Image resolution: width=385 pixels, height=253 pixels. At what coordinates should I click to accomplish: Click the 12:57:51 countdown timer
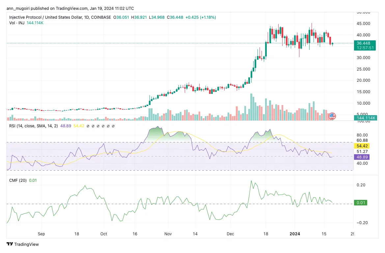[366, 47]
